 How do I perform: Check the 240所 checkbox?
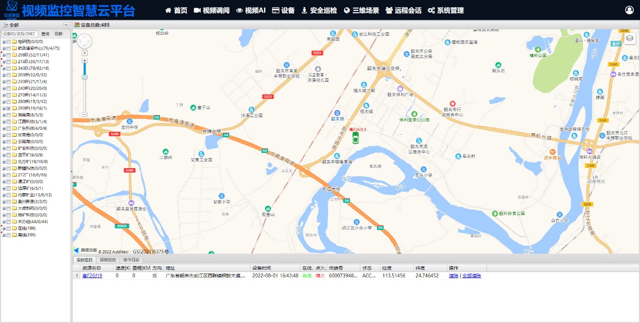pyautogui.click(x=9, y=88)
